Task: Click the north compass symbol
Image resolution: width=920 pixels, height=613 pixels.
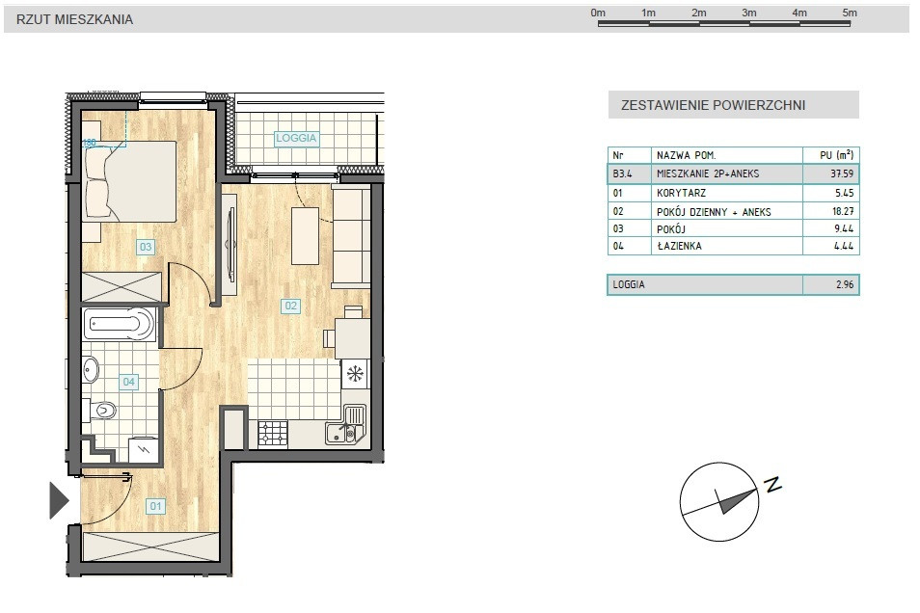Action: (x=718, y=501)
